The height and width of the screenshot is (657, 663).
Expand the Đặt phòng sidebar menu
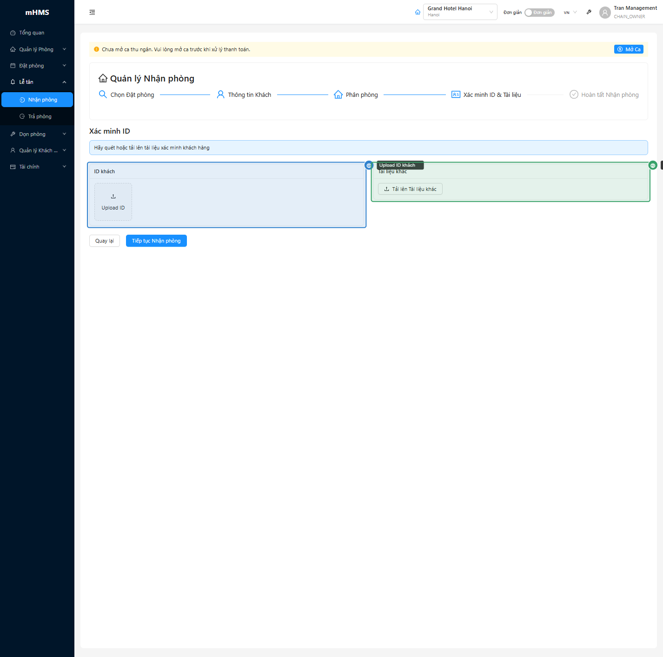37,66
